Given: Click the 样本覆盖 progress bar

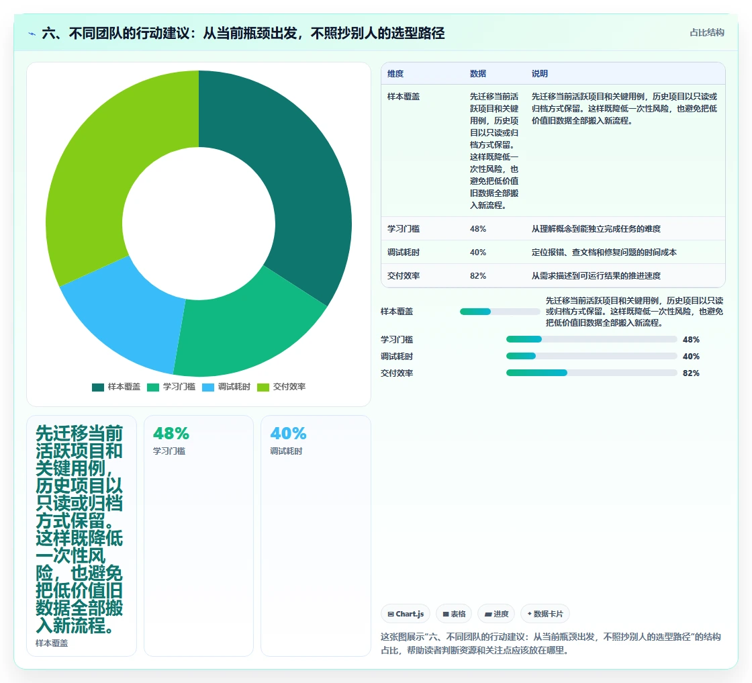Looking at the screenshot, I should coord(500,312).
